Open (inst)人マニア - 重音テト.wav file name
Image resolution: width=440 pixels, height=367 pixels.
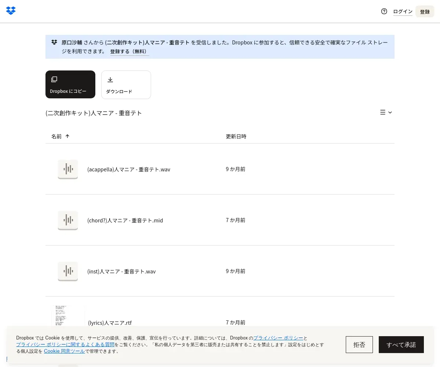(x=121, y=271)
